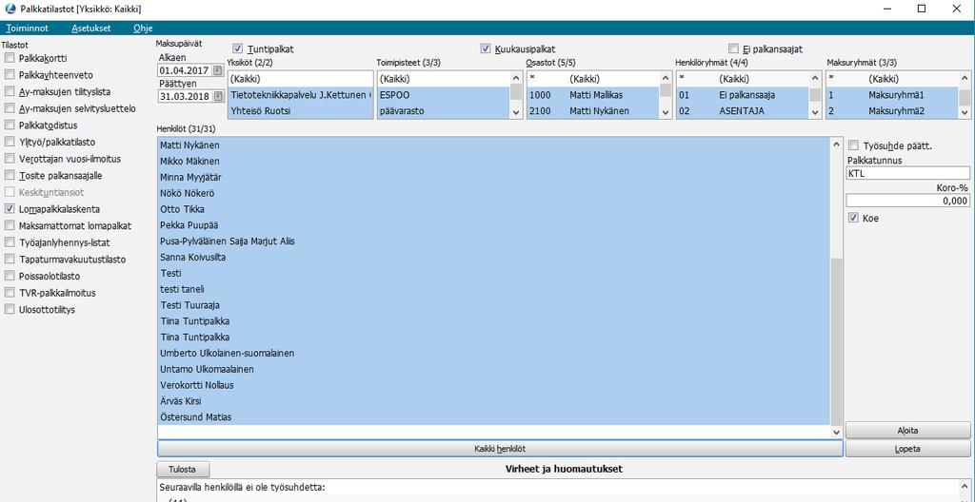Uncheck the Tuntipalkat checkbox

tap(237, 48)
